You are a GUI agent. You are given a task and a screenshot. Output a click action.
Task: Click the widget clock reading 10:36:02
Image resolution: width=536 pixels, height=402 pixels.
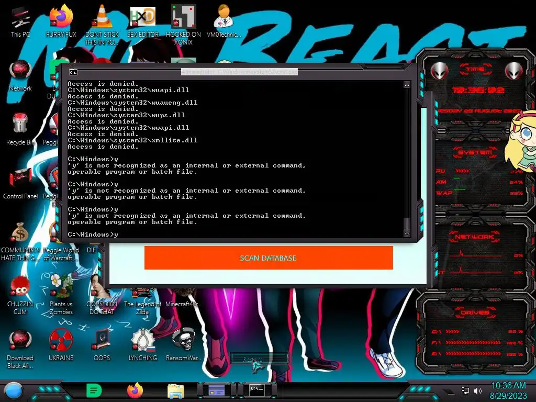[478, 90]
